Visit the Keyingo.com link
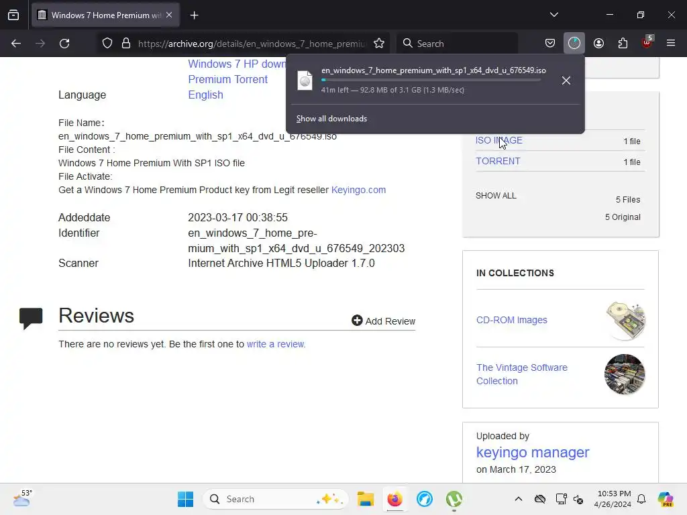Screen dimensions: 687x515 [358, 190]
